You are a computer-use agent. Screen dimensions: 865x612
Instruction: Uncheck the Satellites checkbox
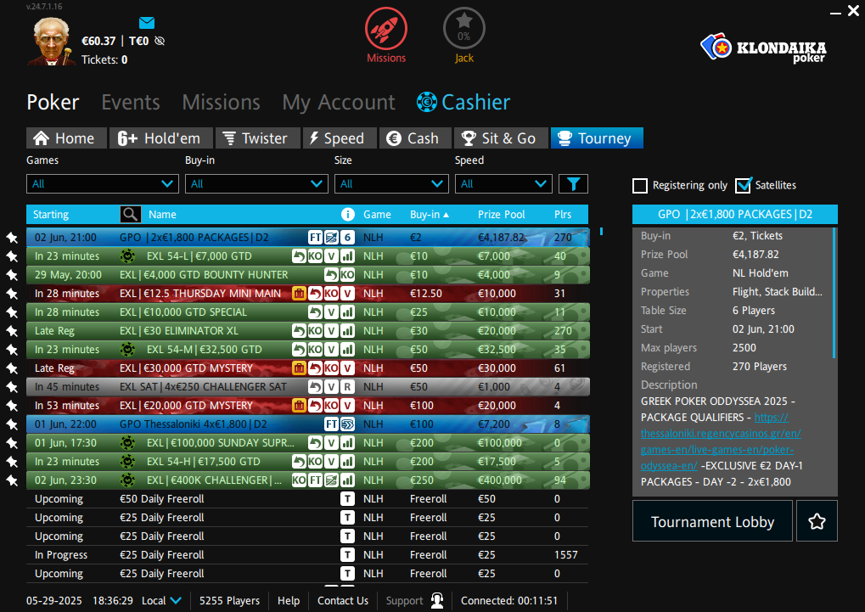click(743, 185)
